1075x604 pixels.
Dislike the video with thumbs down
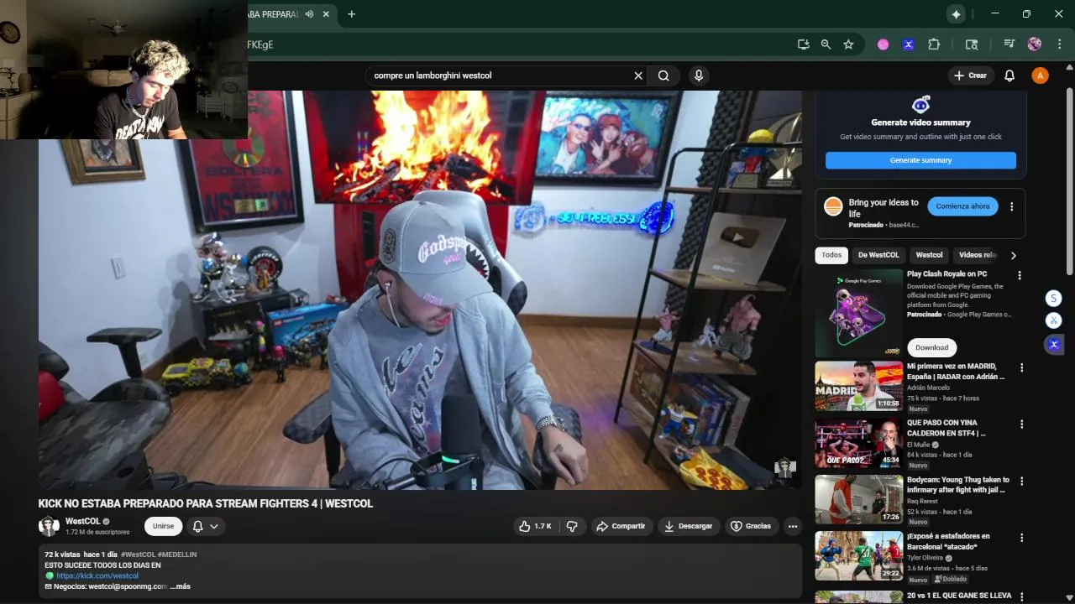(x=572, y=526)
